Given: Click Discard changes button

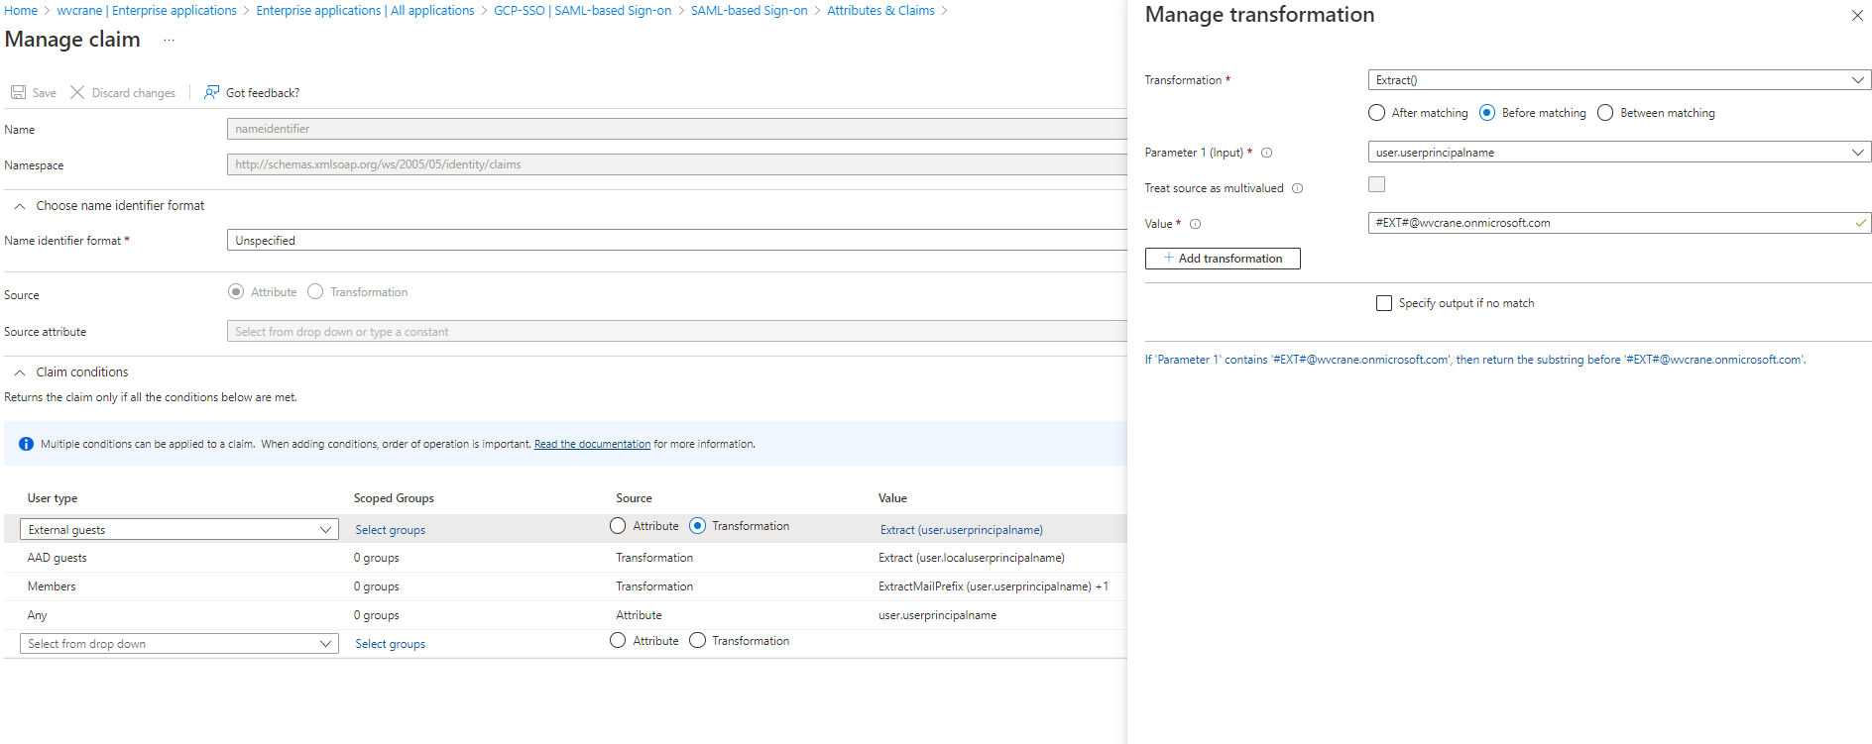Looking at the screenshot, I should (123, 92).
